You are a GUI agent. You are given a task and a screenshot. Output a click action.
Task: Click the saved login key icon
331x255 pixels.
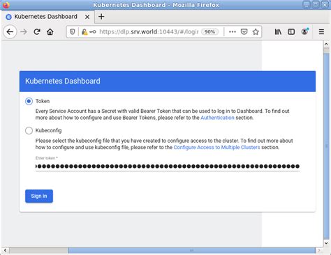point(93,32)
